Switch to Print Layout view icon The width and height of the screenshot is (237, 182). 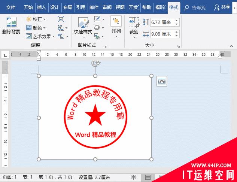click(x=148, y=177)
